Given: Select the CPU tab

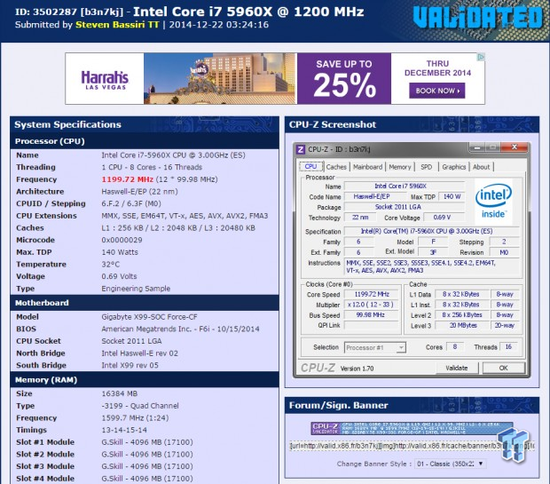Looking at the screenshot, I should click(310, 166).
